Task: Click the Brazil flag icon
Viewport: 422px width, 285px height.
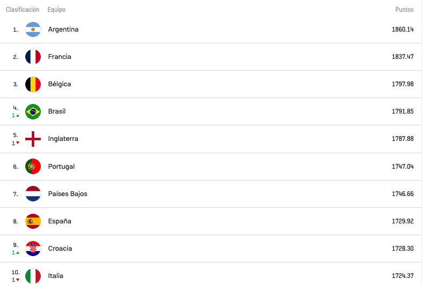Action: click(x=33, y=111)
